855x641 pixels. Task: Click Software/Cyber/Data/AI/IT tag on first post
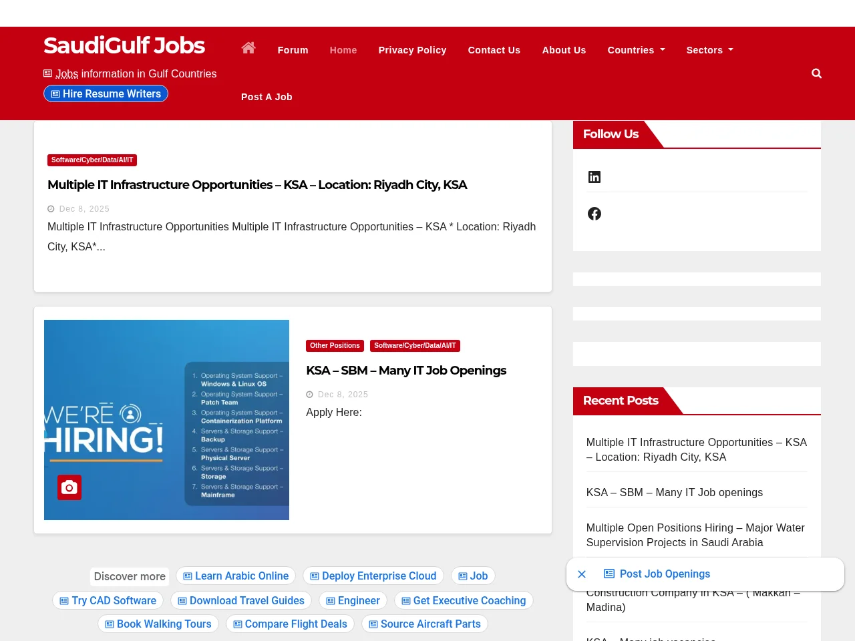click(x=92, y=160)
